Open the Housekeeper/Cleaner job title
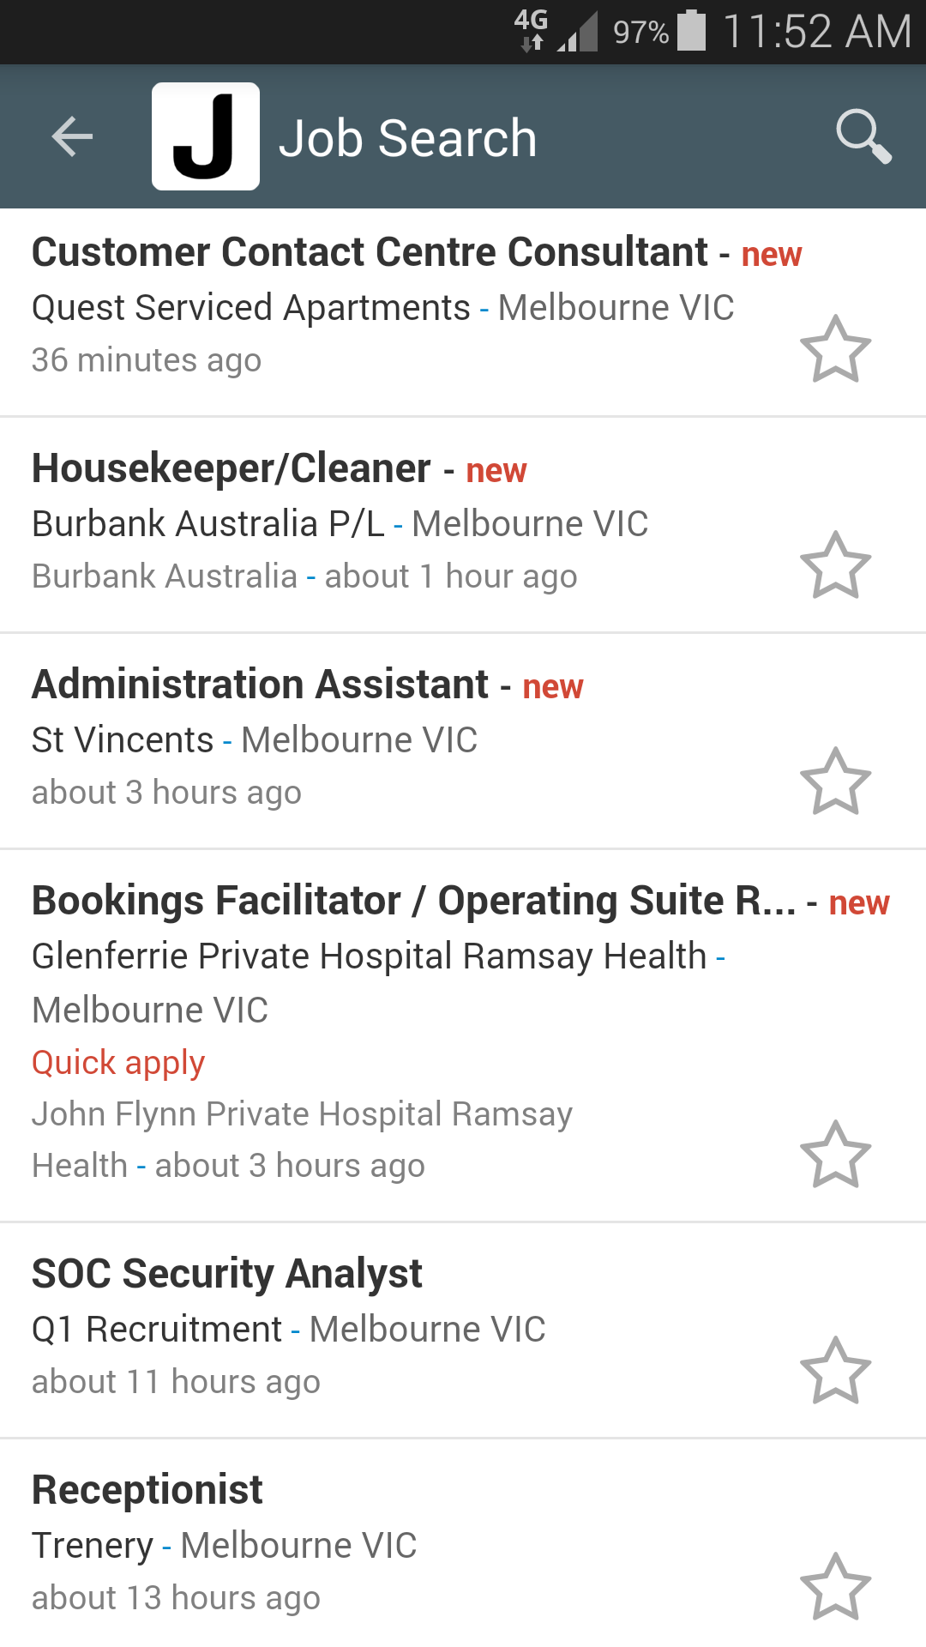 pos(231,469)
